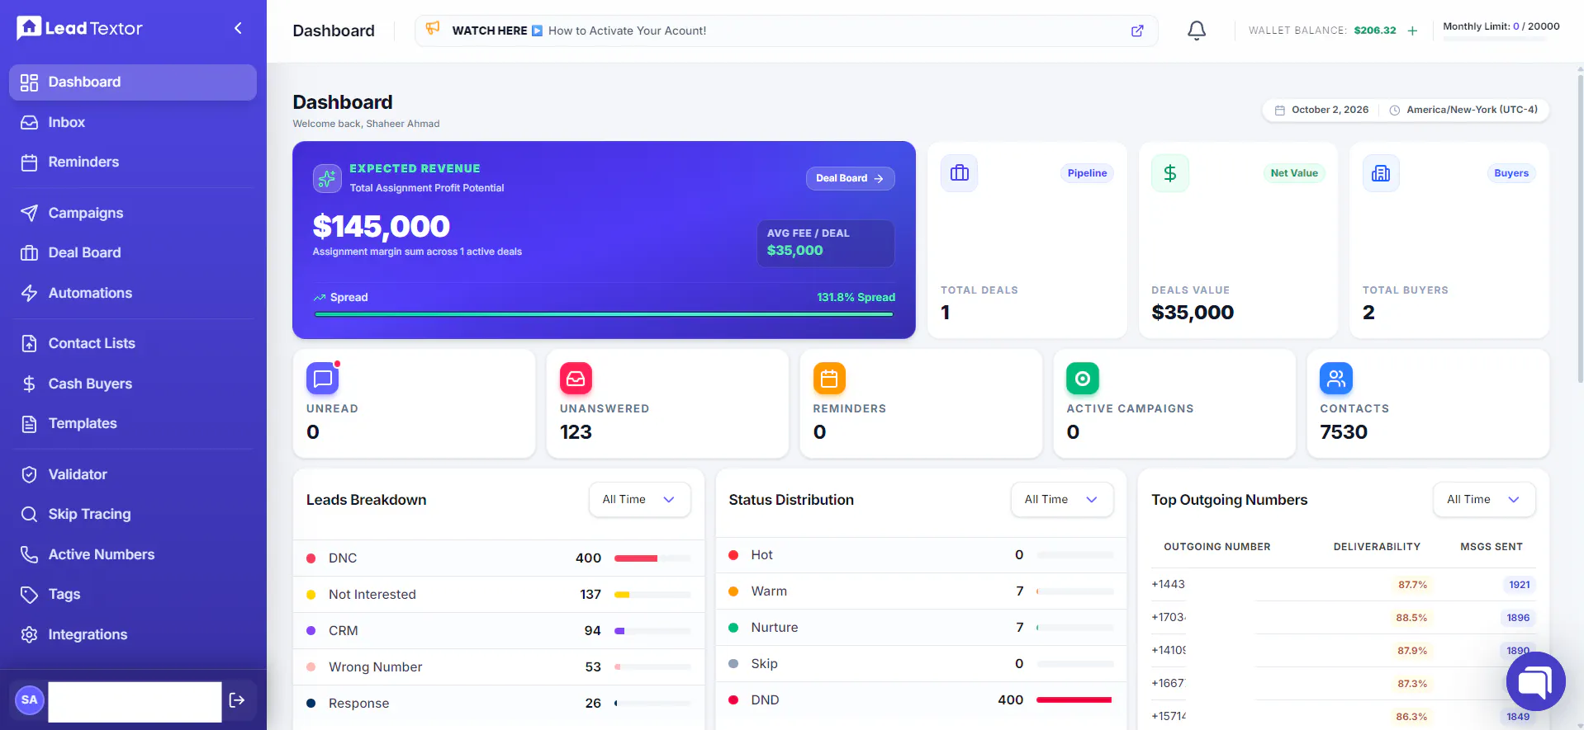Viewport: 1584px width, 730px height.
Task: Click the Unanswered inbox icon
Action: coord(576,379)
